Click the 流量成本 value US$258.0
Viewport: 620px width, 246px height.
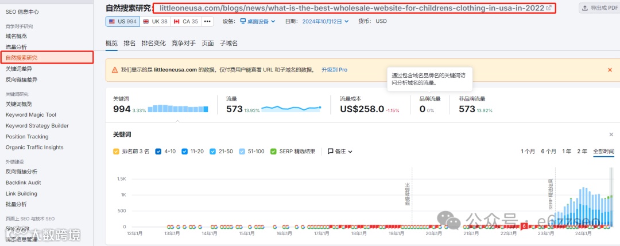point(362,109)
